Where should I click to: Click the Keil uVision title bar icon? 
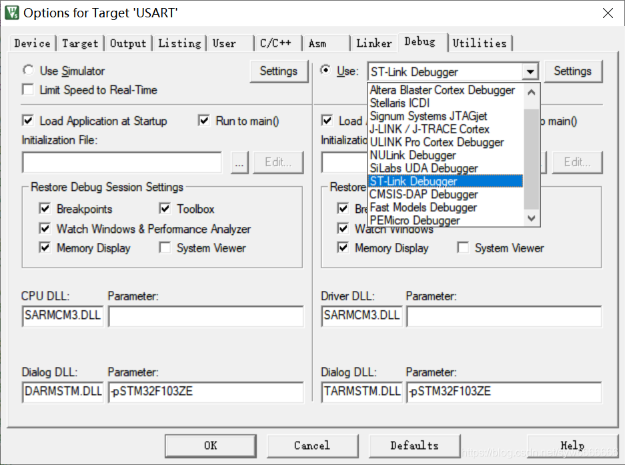tap(11, 13)
